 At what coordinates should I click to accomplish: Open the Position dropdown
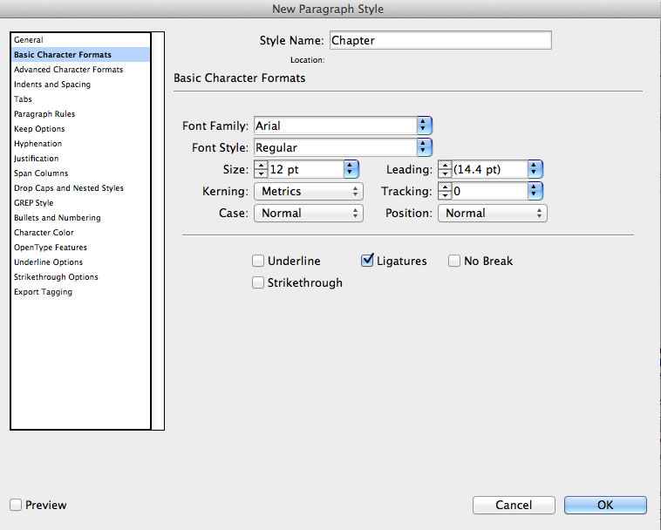[x=493, y=214]
